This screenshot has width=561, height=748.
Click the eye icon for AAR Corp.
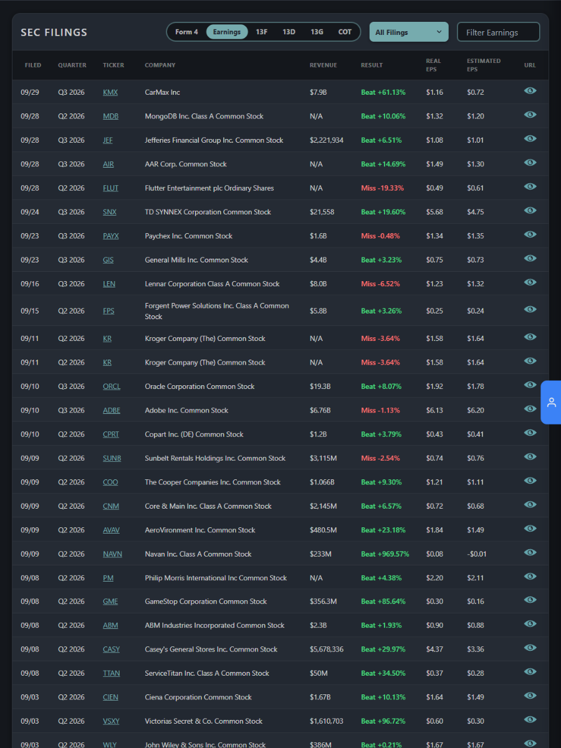tap(530, 163)
